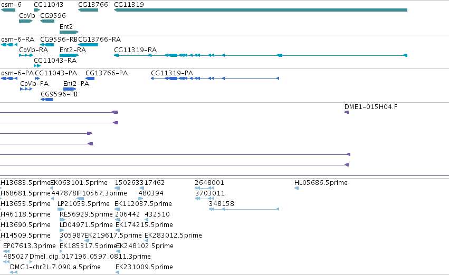Select the EK283012.5prime EST label
The image size is (449, 275).
(173, 235)
